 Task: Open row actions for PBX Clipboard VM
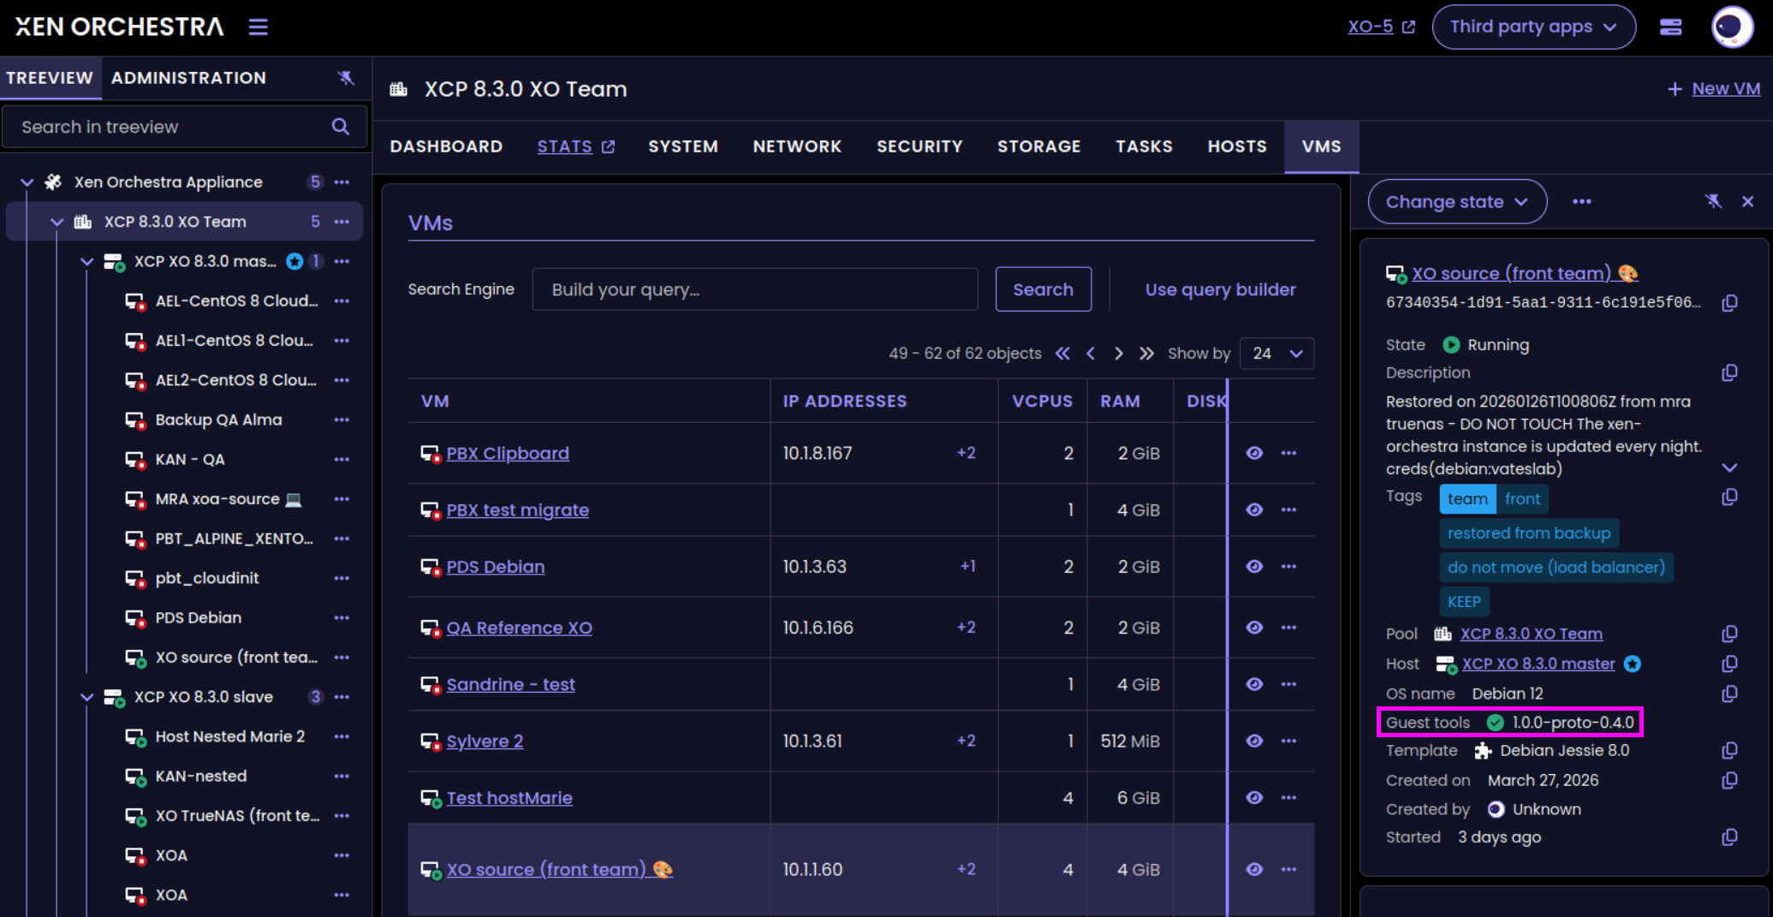tap(1289, 453)
